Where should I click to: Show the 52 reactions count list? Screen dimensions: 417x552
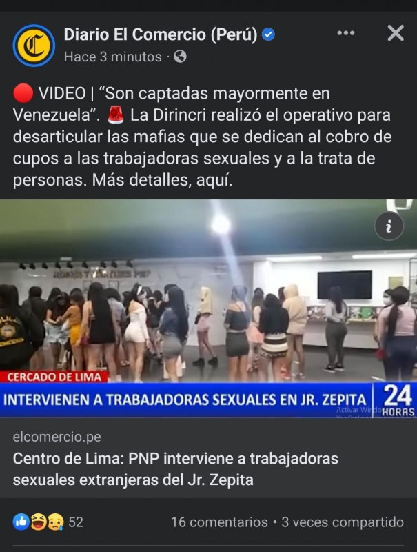coord(76,522)
